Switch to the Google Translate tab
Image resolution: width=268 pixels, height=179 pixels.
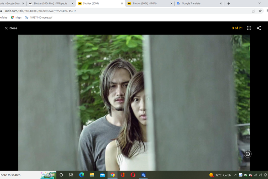pos(196,4)
